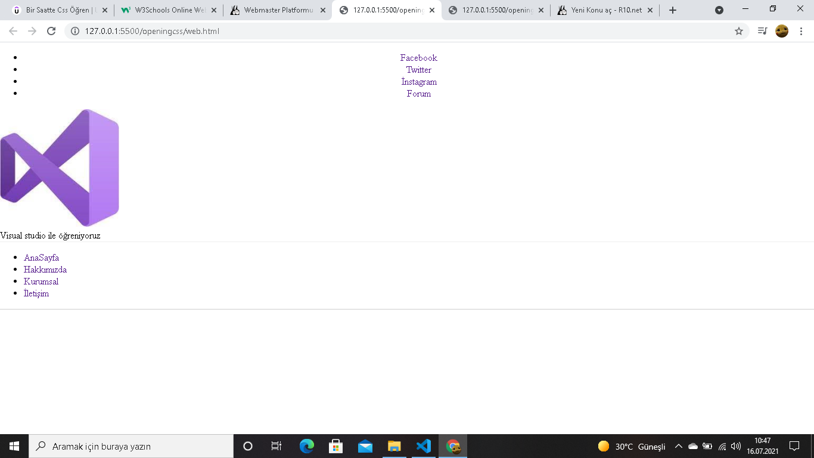814x458 pixels.
Task: Open the clock showing 10:47
Action: coord(763,446)
